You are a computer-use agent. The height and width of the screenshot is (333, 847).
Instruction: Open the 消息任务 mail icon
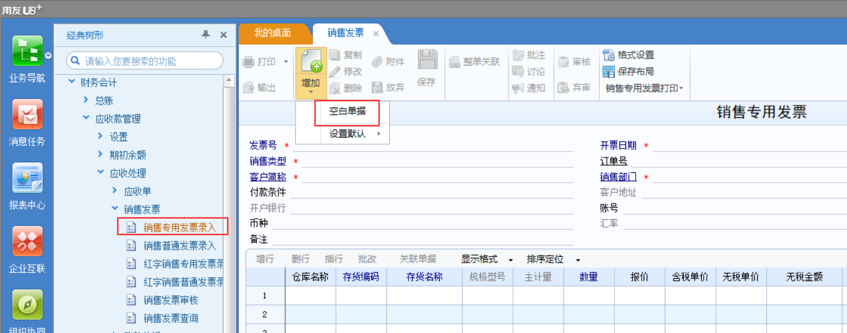tap(27, 114)
